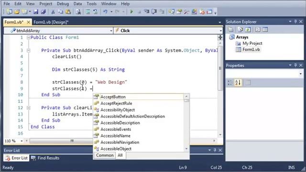Click the editor horizontal scrollbar thumb

tap(72, 141)
